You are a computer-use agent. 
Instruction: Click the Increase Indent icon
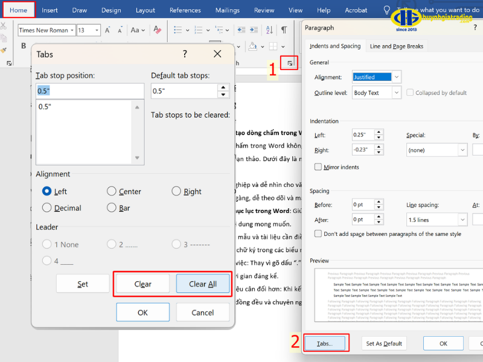pyautogui.click(x=254, y=30)
